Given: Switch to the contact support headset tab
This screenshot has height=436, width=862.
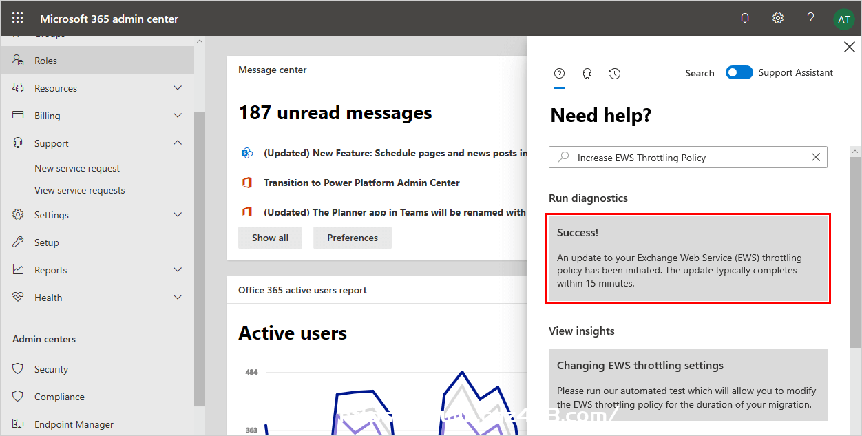Looking at the screenshot, I should (587, 73).
